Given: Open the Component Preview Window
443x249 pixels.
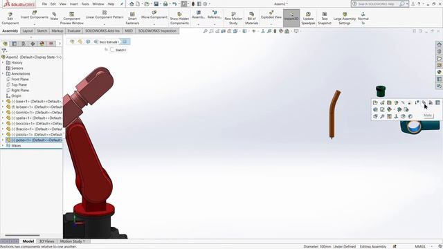Looking at the screenshot, I should 71,19.
